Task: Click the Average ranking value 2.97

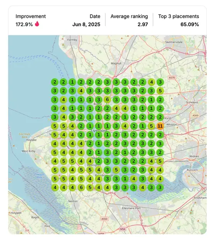Action: 143,24
